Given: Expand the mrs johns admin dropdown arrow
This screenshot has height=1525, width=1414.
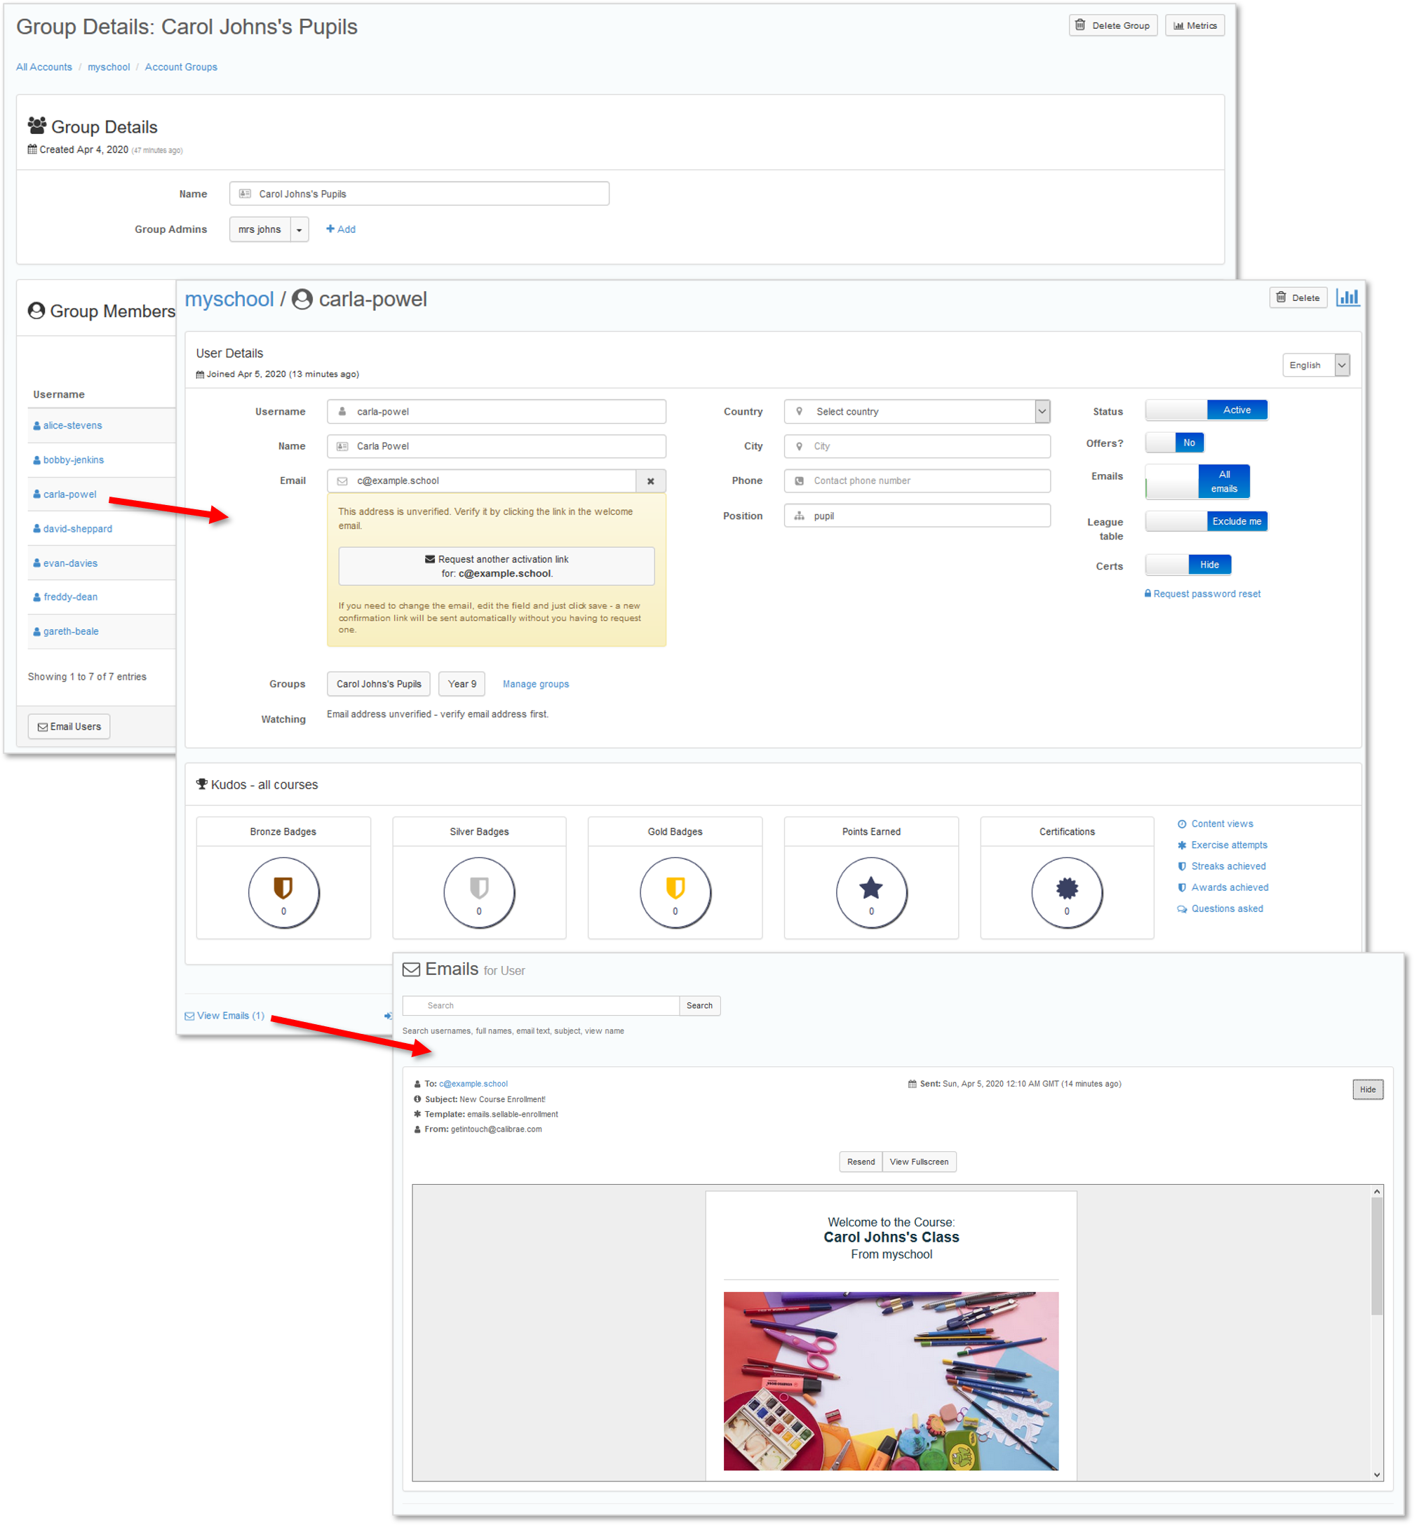Looking at the screenshot, I should point(299,229).
